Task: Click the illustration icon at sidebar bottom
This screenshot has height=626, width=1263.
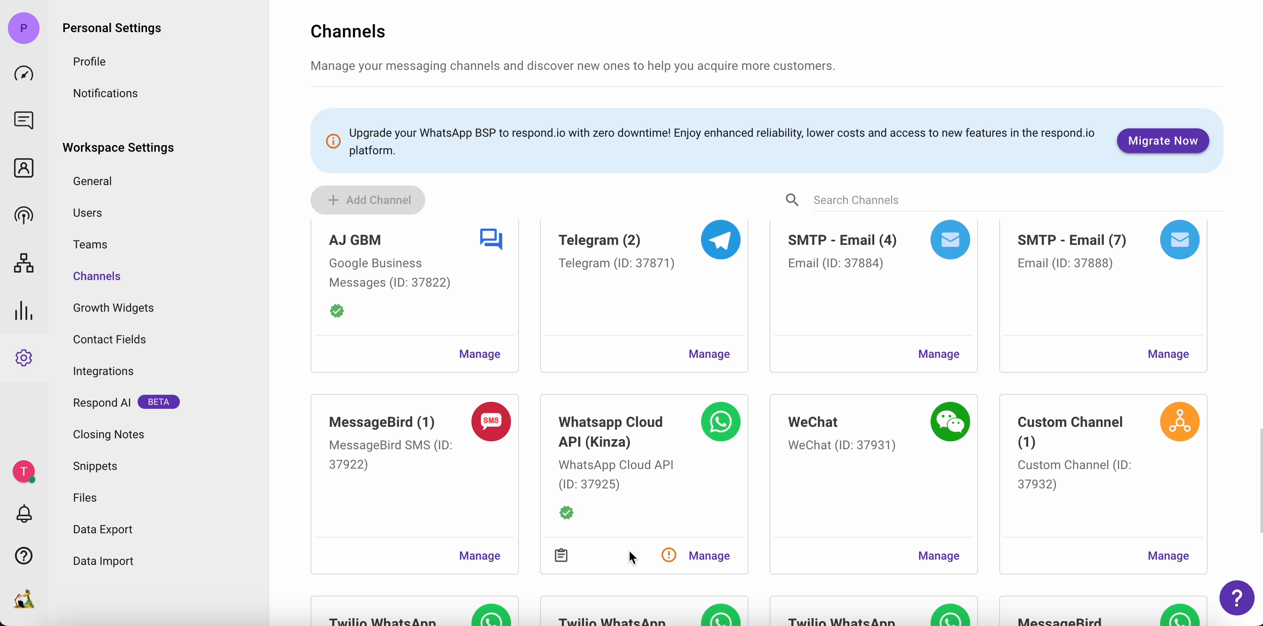Action: click(x=24, y=599)
